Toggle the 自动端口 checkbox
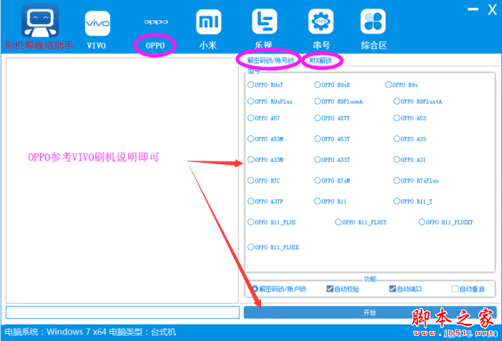The image size is (502, 341). (x=392, y=289)
